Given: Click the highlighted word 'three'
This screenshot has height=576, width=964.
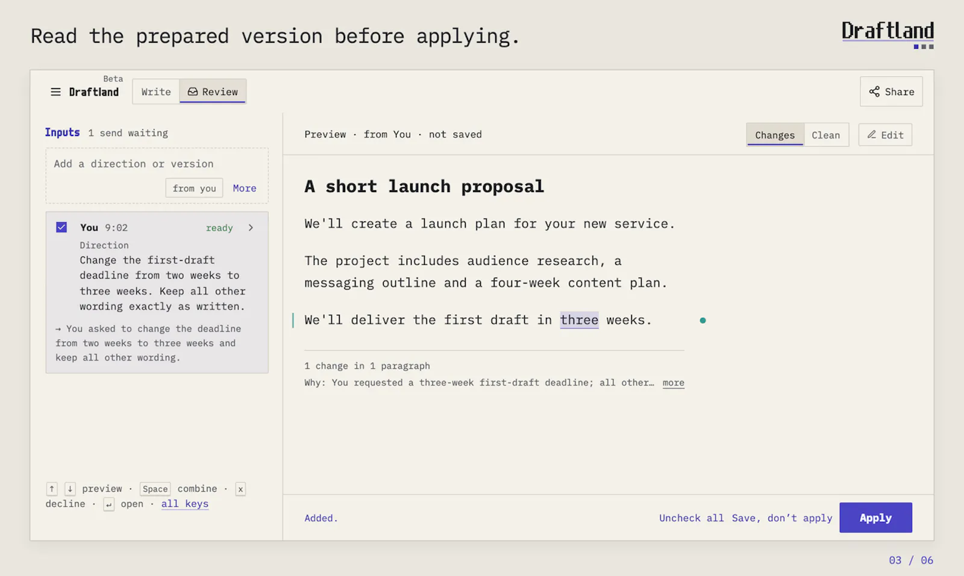Looking at the screenshot, I should (x=579, y=320).
